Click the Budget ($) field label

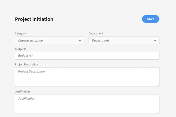21,49
